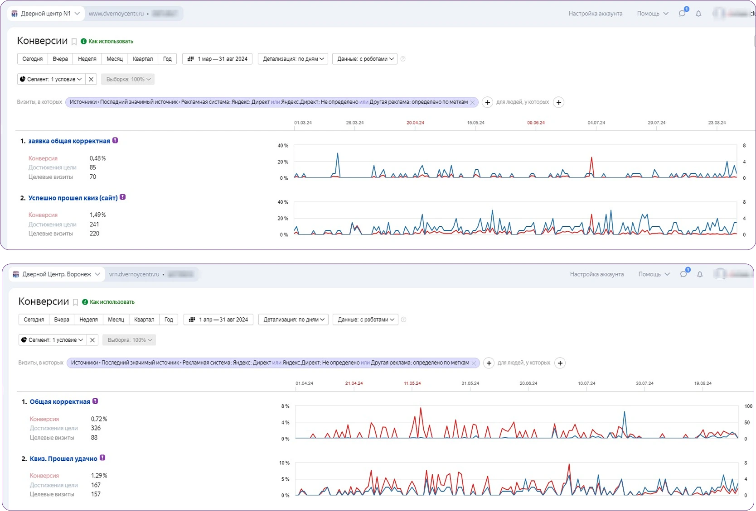Click the purple badge beside Успешно прошел квиз (сайт)
Screen dimensions: 756x511
(122, 197)
